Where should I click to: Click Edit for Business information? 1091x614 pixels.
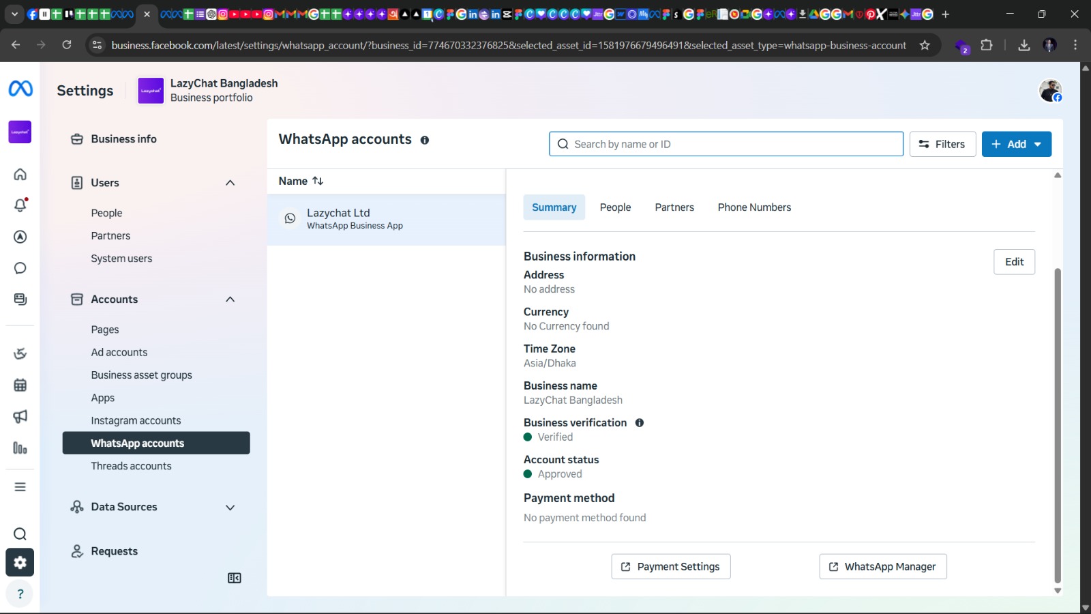coord(1014,262)
